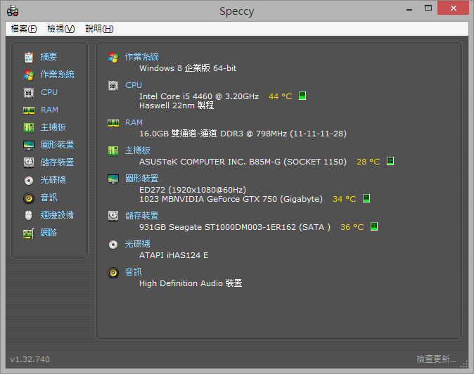Select 摘要 in the sidebar
474x374 pixels.
(x=49, y=57)
